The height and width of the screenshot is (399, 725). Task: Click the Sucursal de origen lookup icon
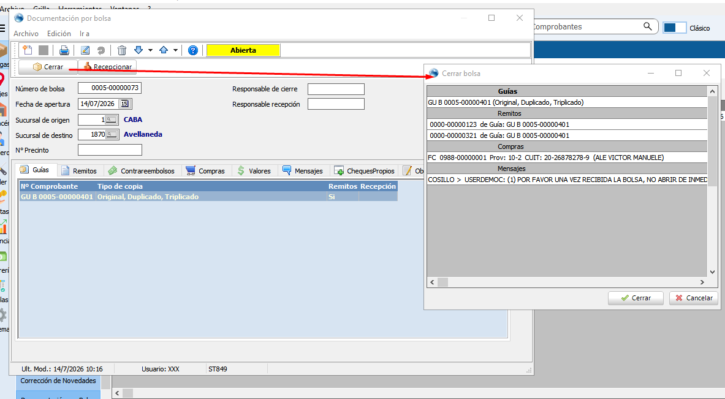(110, 120)
